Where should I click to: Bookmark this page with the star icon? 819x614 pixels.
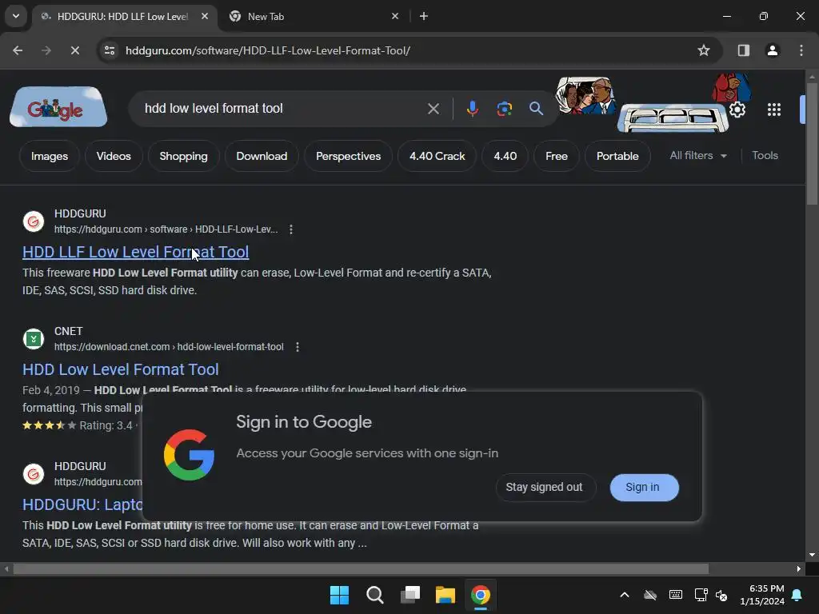[704, 50]
